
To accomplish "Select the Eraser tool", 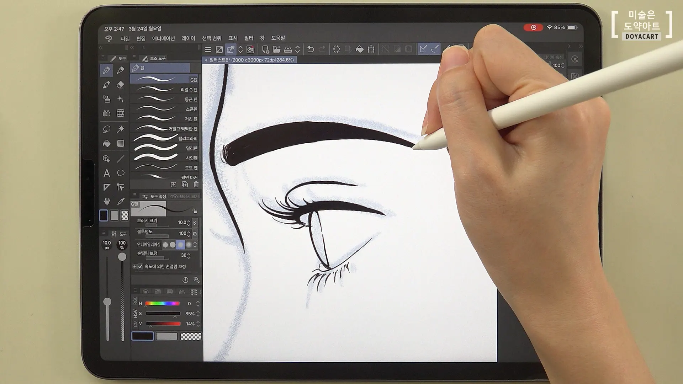I will click(121, 85).
